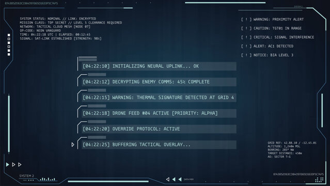Image resolution: width=330 pixels, height=186 pixels.
Task: Click the small tab above DECRYPTING ENEMY COMMS
Action: pos(97,74)
